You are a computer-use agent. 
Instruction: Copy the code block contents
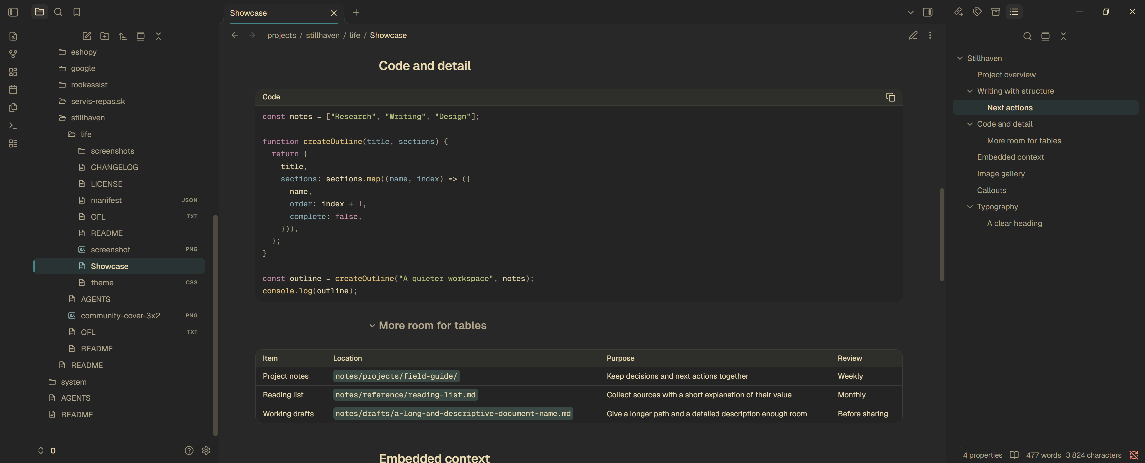890,97
